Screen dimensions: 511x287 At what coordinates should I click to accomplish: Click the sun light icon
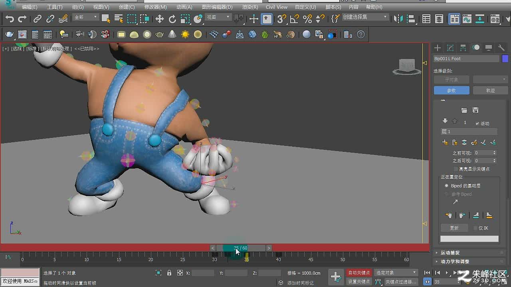(x=185, y=35)
